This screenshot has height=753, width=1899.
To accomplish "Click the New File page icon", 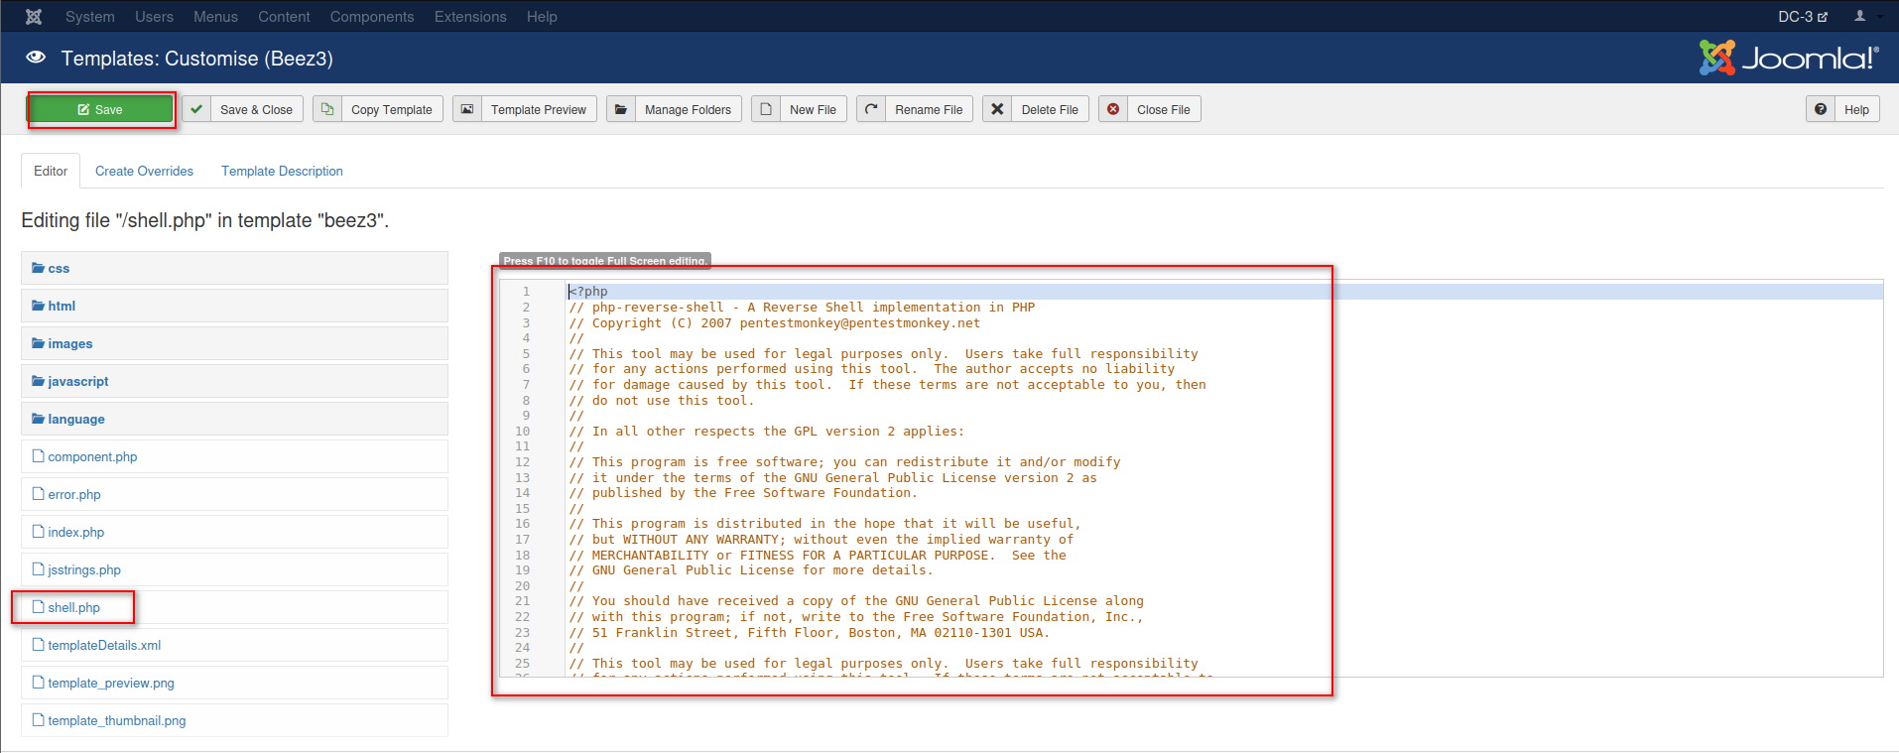I will (766, 109).
